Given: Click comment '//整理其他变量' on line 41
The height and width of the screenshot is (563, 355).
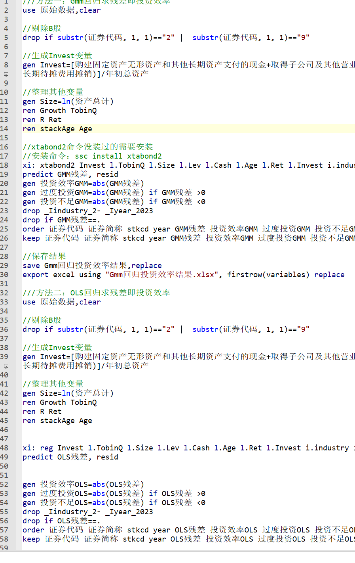Looking at the screenshot, I should (x=53, y=384).
